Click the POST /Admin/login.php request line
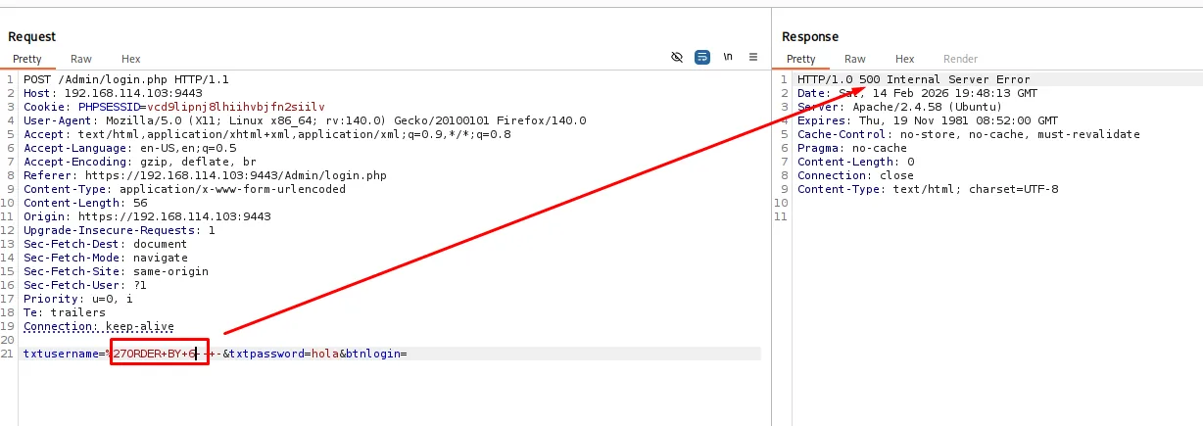1203x426 pixels. pyautogui.click(x=125, y=79)
